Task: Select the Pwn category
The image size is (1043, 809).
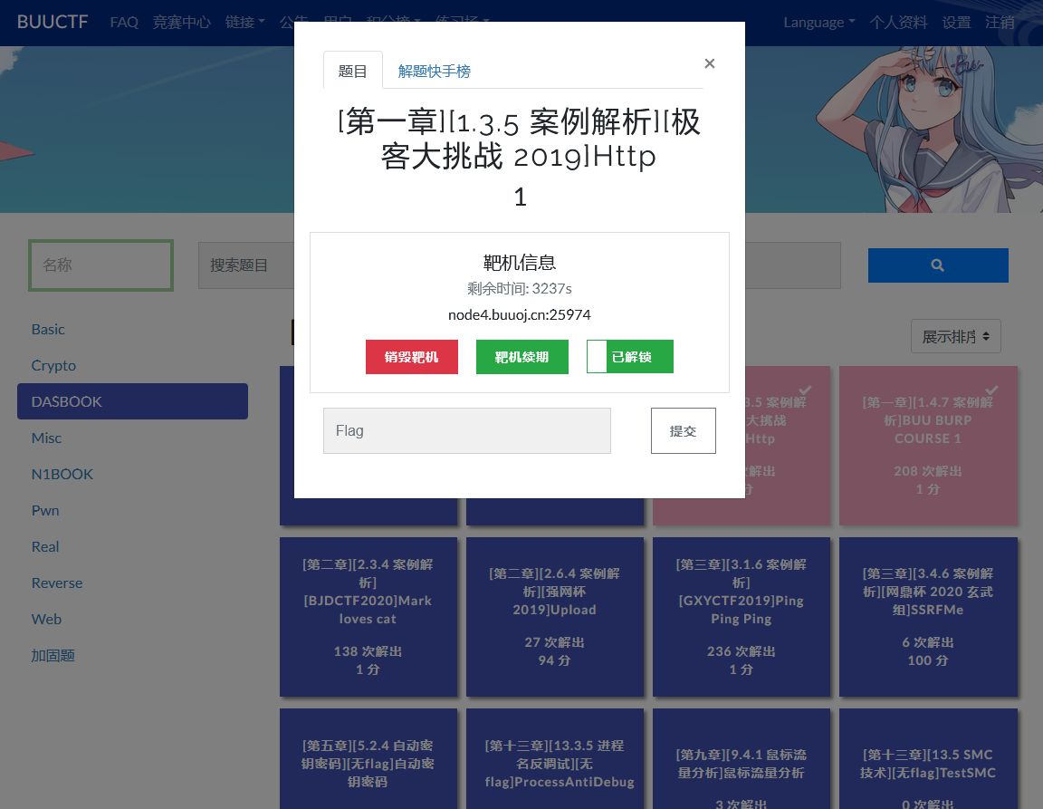Action: [45, 510]
